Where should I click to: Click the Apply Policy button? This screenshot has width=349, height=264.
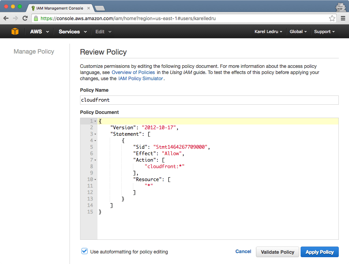(x=319, y=252)
